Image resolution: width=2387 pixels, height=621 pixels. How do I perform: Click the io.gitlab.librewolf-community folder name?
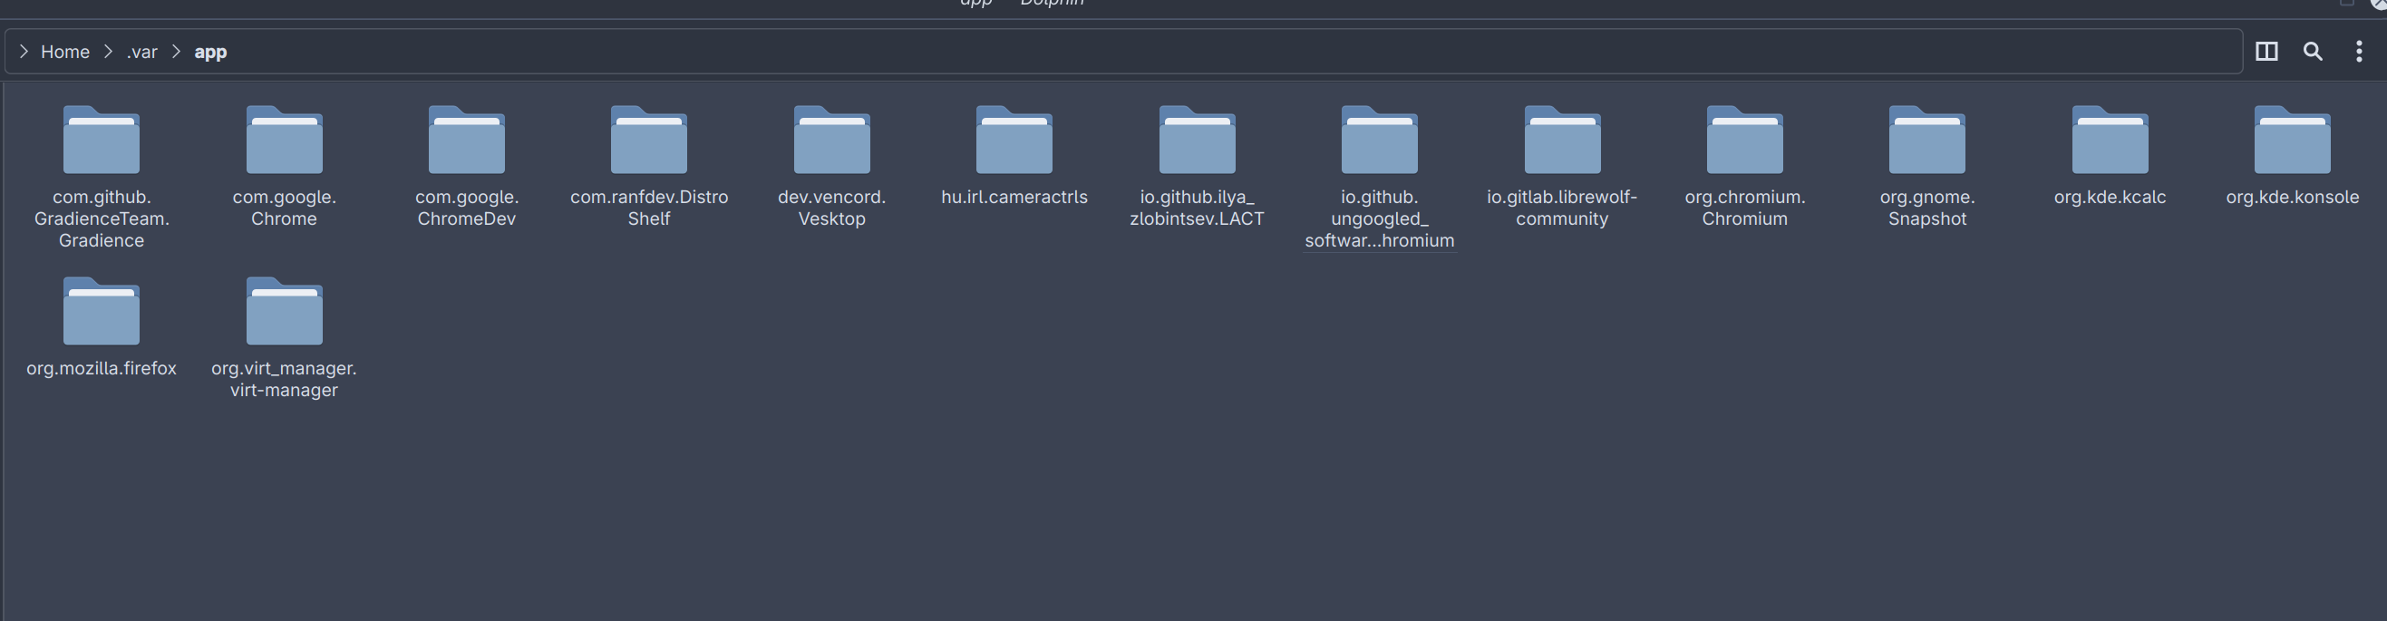(1562, 208)
